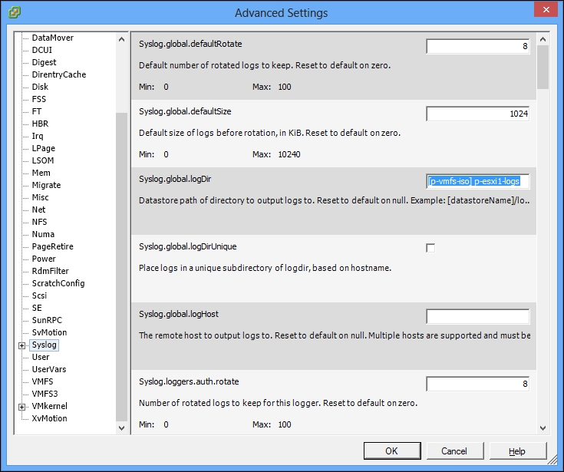Select LPage in the tree
This screenshot has width=564, height=472.
pyautogui.click(x=44, y=148)
